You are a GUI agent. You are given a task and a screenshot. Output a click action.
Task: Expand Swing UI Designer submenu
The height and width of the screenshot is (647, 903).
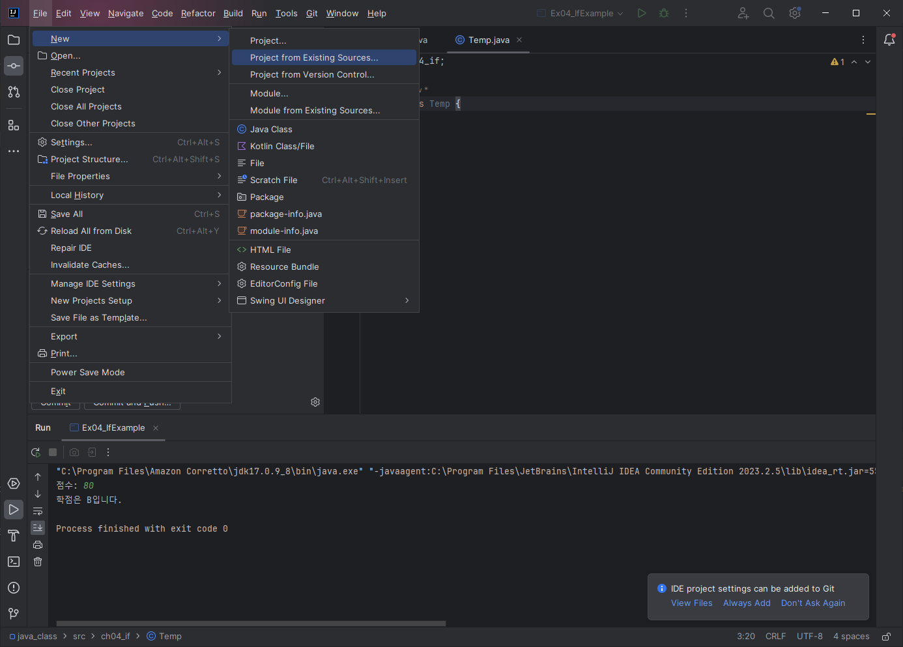(324, 301)
